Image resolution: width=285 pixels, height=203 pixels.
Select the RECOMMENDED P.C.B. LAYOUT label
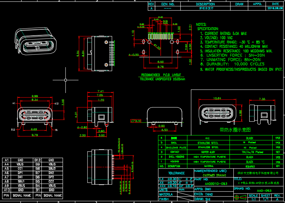161,75
